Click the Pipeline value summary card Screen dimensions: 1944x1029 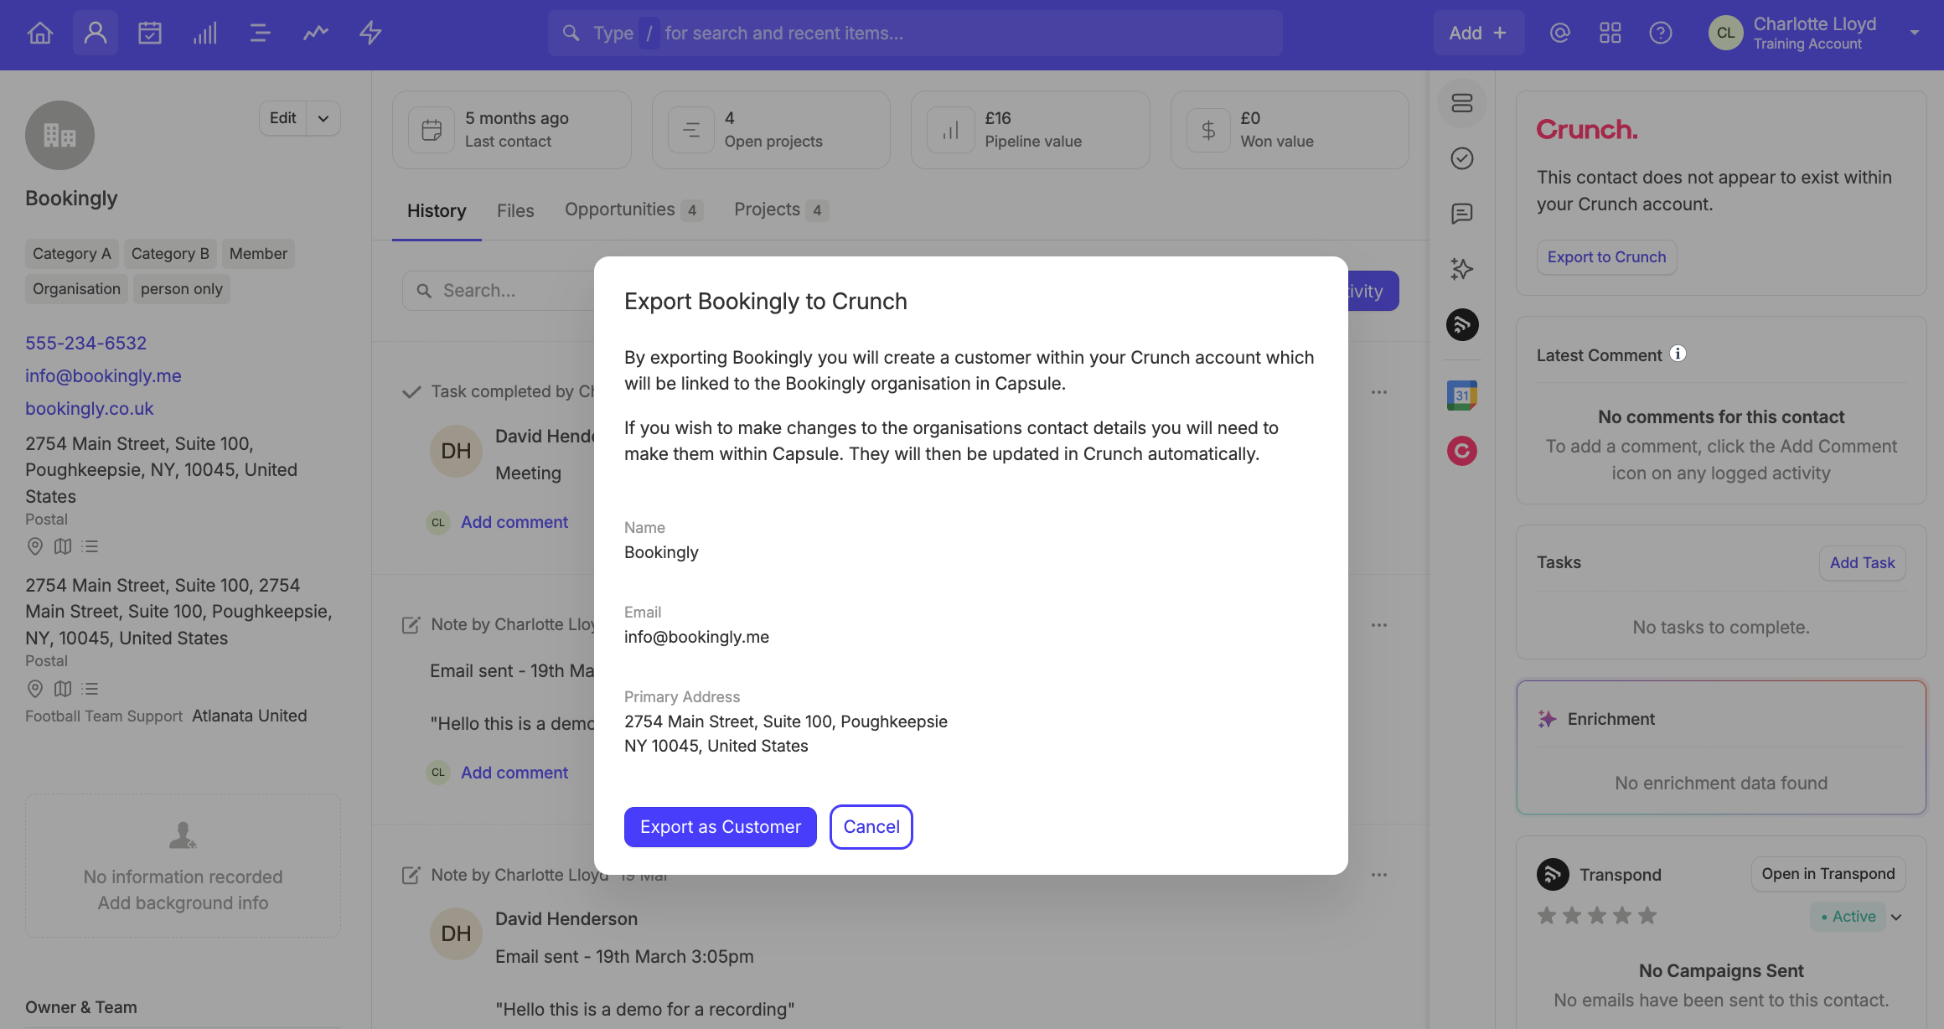point(1031,130)
